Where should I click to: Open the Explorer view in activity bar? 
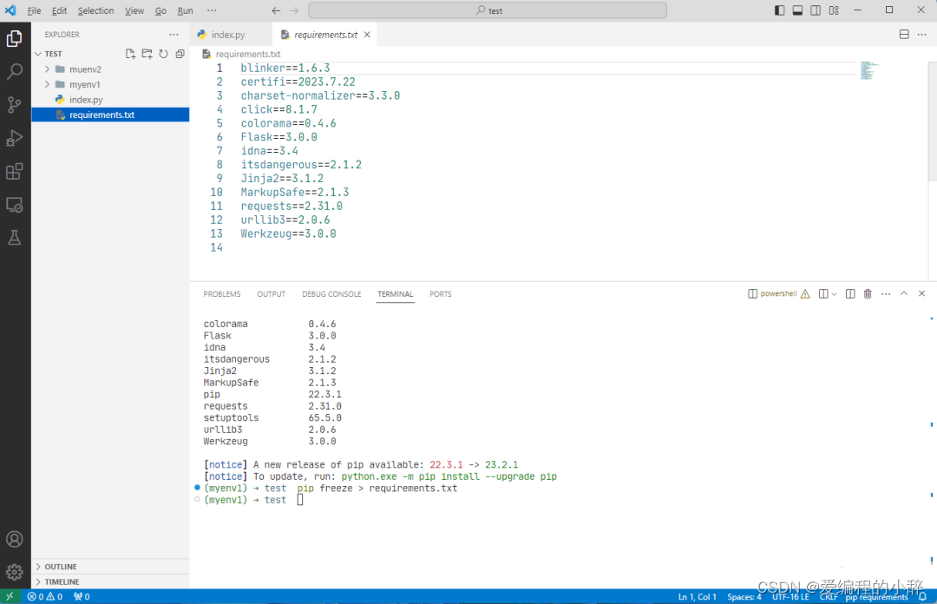[15, 39]
